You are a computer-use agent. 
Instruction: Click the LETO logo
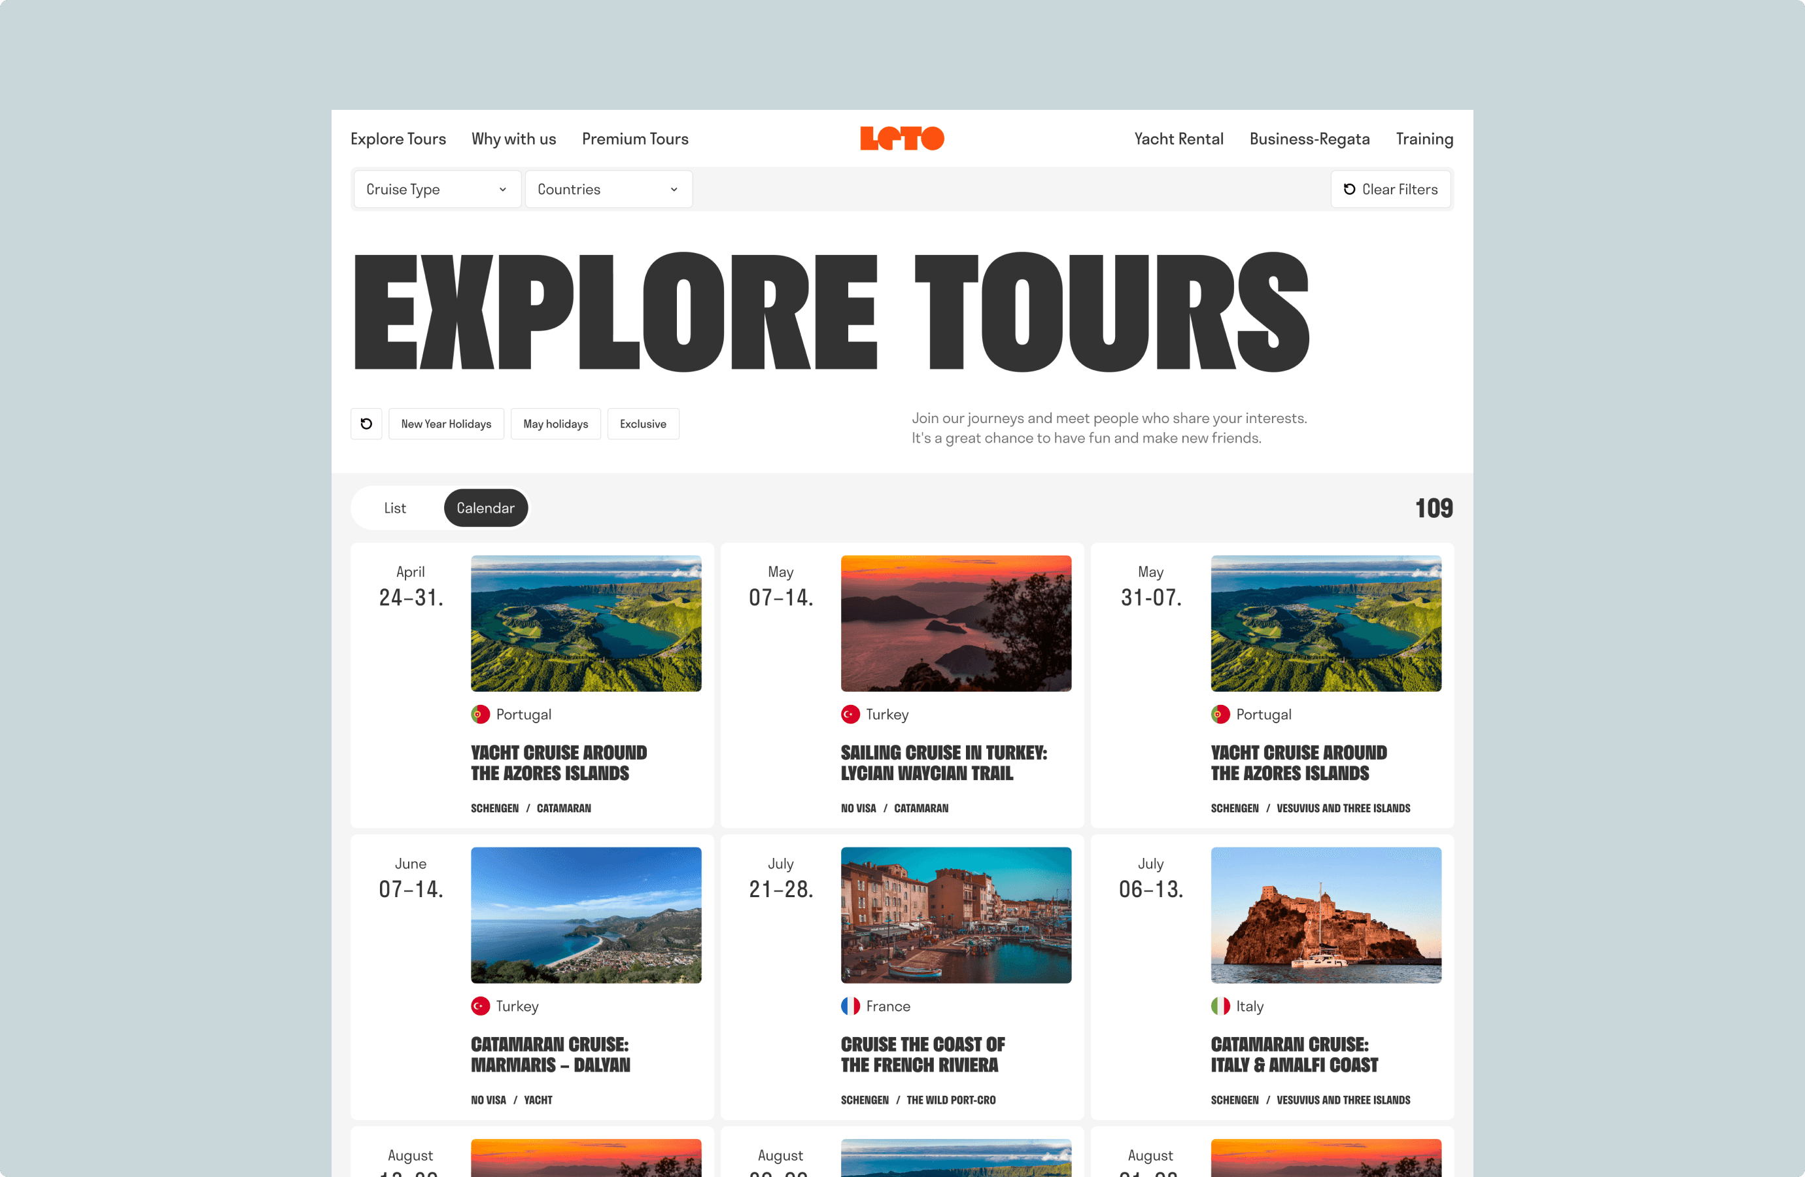click(902, 138)
